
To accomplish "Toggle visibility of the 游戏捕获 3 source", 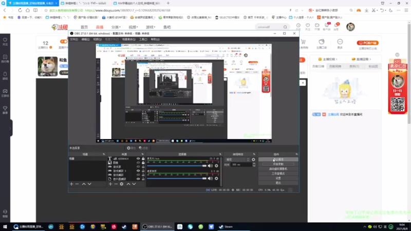I will click(138, 171).
